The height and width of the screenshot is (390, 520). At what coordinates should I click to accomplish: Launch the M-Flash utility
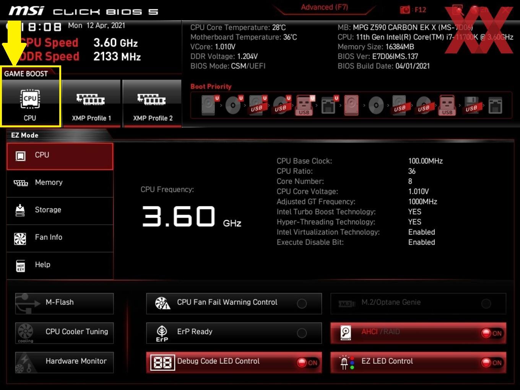pyautogui.click(x=64, y=304)
